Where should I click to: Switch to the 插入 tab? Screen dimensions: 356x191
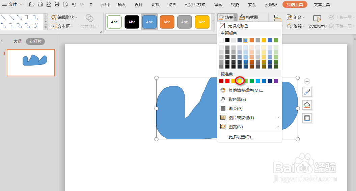point(121,4)
